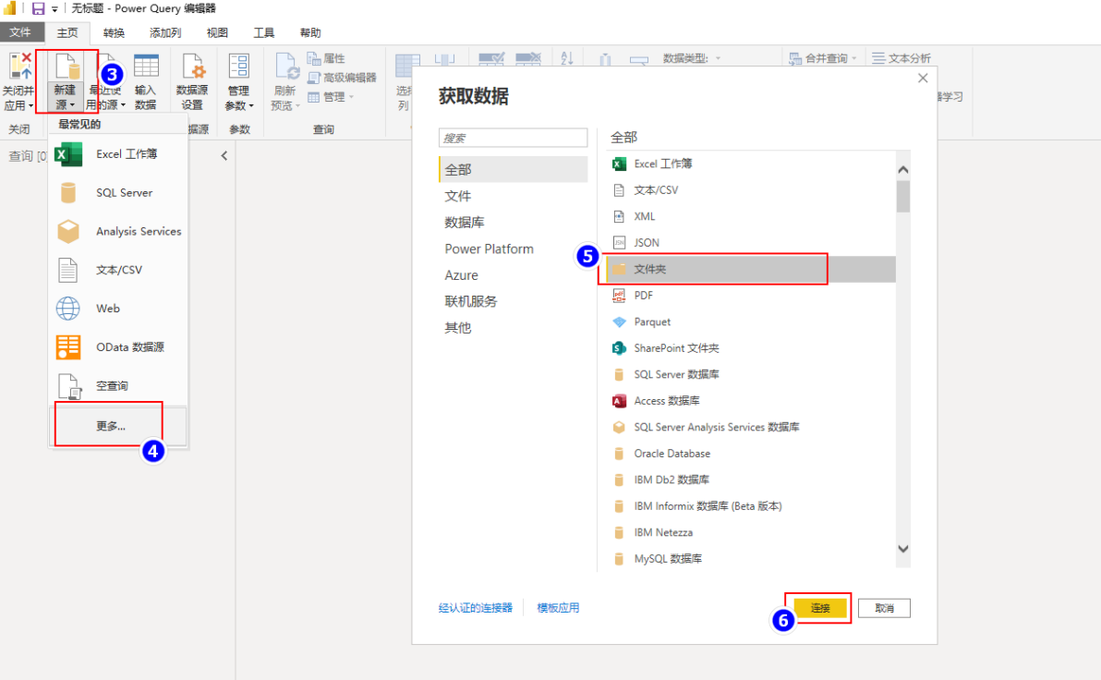The height and width of the screenshot is (680, 1101).
Task: Select the 主页 ribbon tab
Action: click(x=67, y=32)
